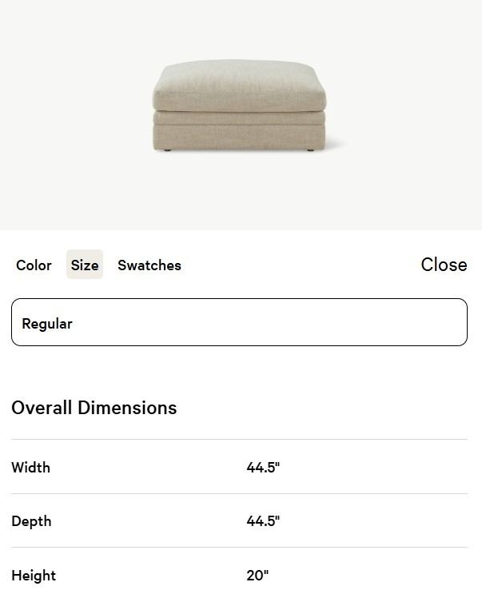Click the Depth row label
Image resolution: width=482 pixels, height=598 pixels.
31,521
